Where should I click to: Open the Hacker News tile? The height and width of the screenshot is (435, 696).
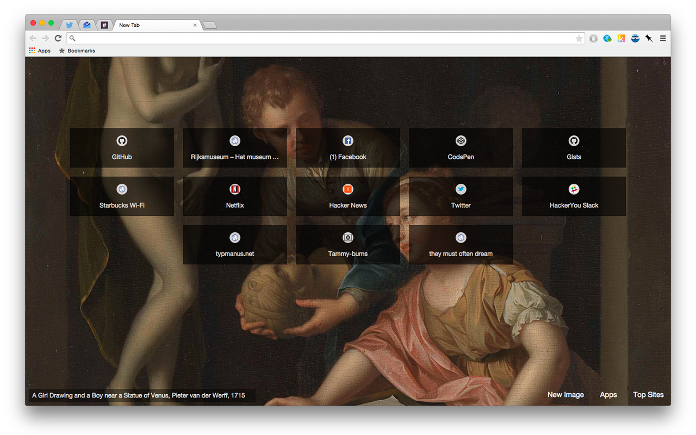pos(348,196)
